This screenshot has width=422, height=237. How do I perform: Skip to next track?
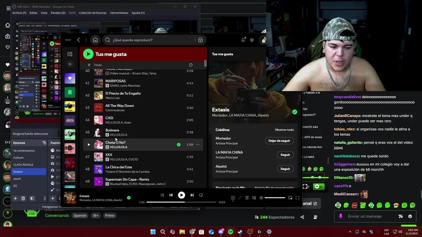click(x=192, y=195)
